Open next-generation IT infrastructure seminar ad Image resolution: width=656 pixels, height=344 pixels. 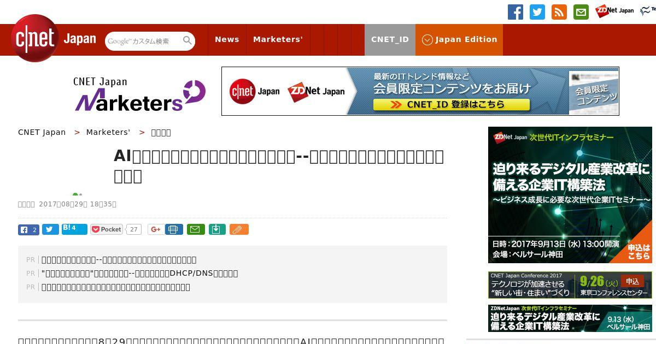tap(570, 195)
